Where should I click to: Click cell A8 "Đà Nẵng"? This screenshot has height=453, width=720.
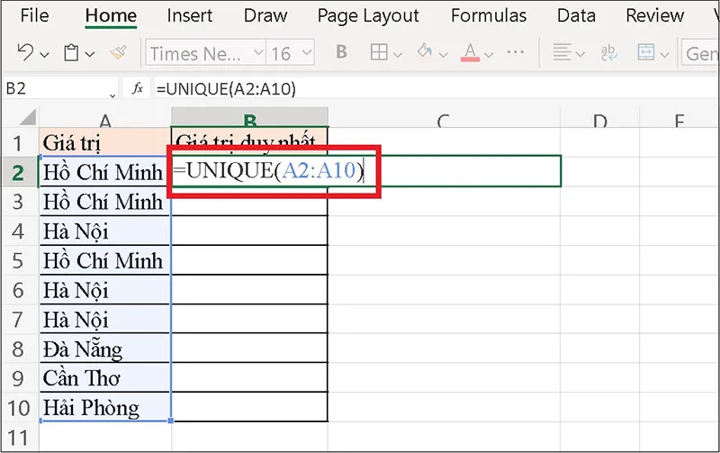(105, 349)
